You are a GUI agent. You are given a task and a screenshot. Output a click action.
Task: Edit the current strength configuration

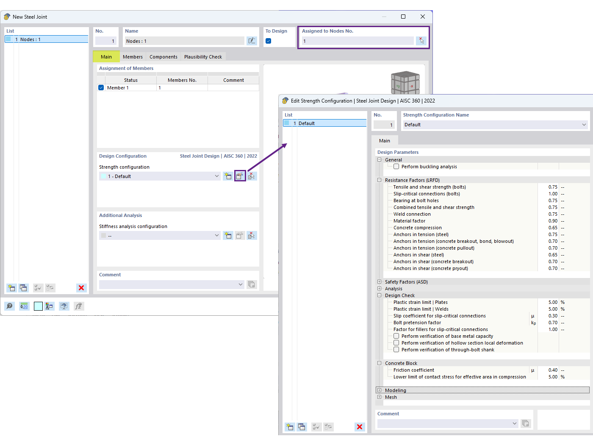point(240,176)
